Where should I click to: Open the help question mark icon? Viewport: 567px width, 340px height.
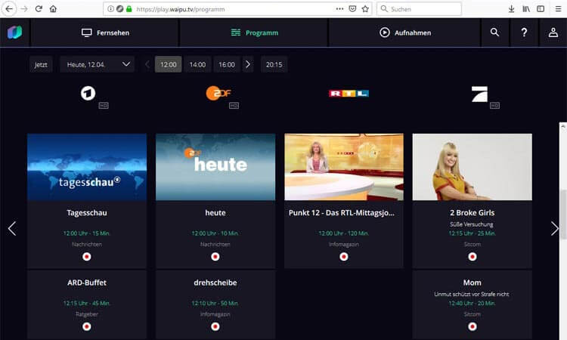pyautogui.click(x=524, y=32)
